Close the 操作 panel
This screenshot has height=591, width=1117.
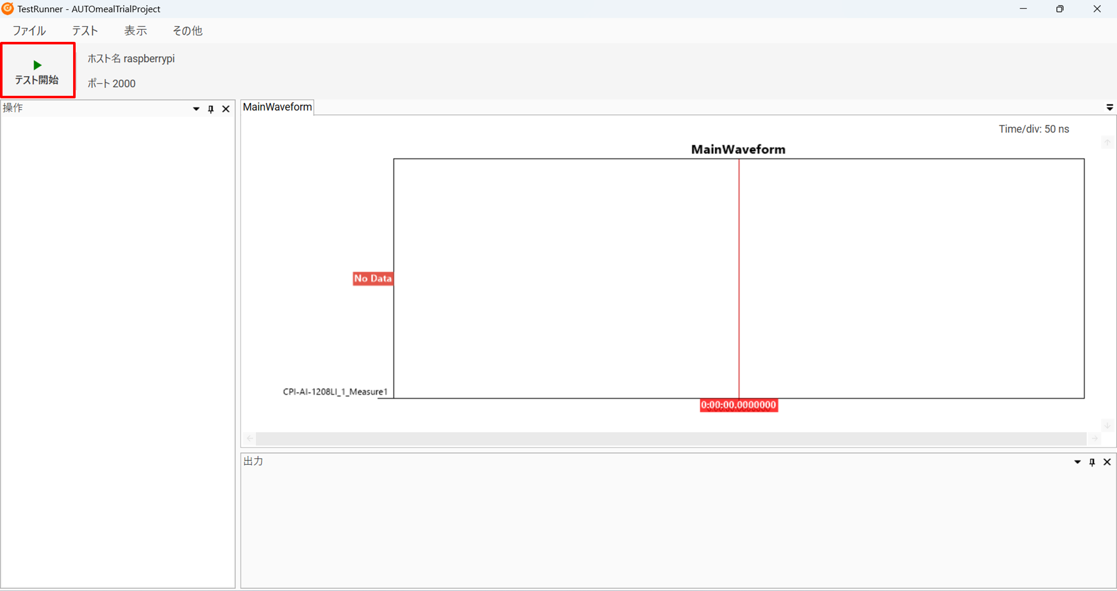coord(226,109)
